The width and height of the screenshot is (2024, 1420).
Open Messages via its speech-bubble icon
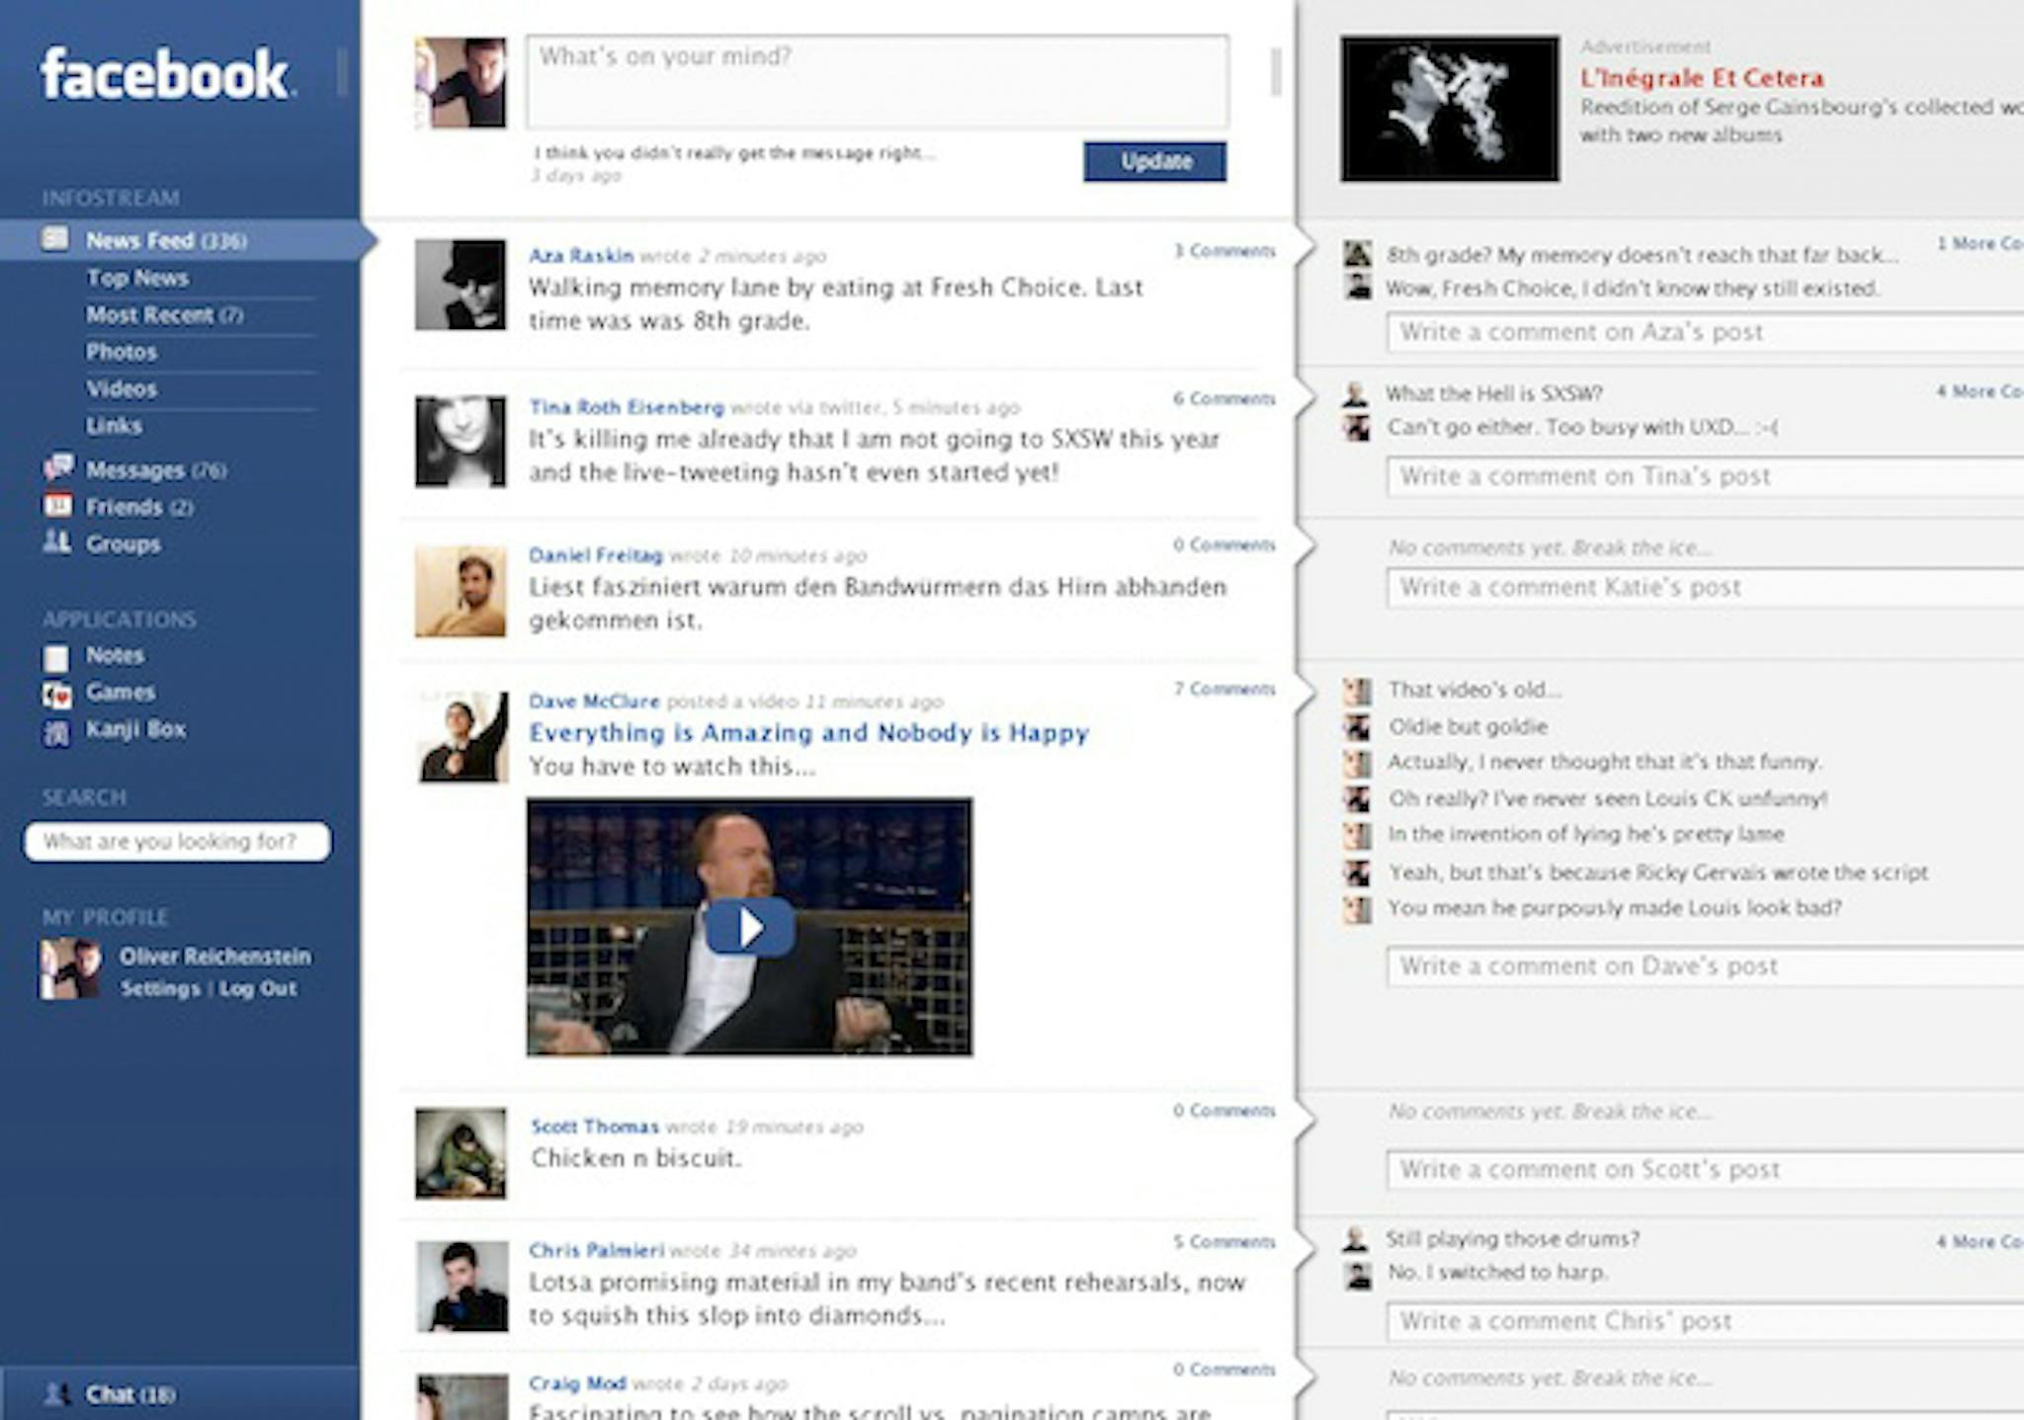[x=58, y=467]
